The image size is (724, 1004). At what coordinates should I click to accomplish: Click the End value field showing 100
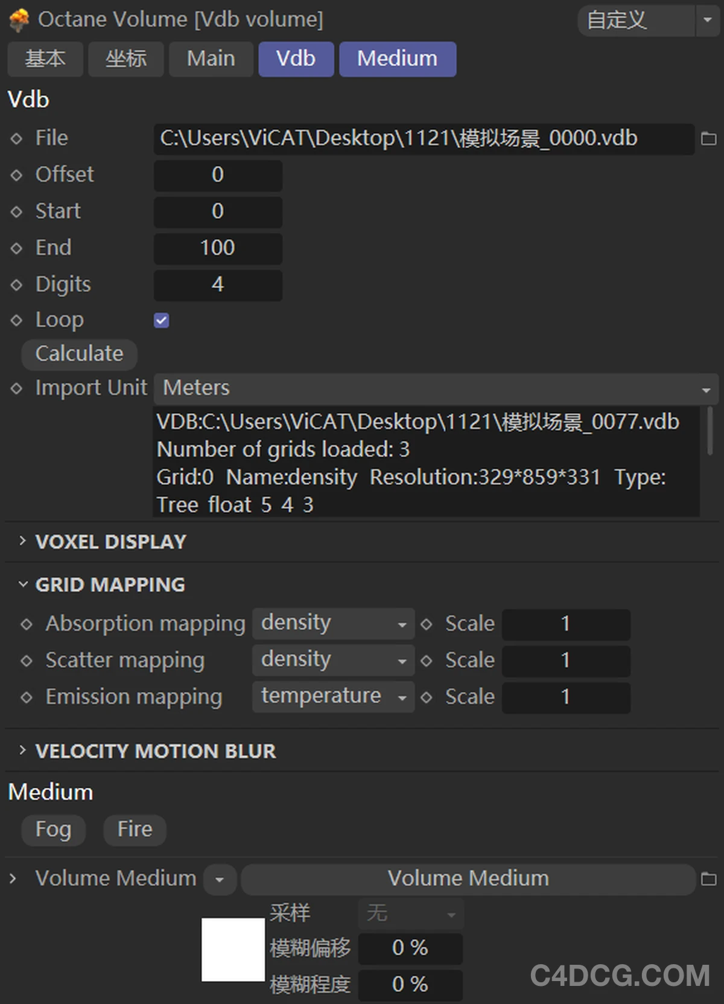tap(218, 249)
